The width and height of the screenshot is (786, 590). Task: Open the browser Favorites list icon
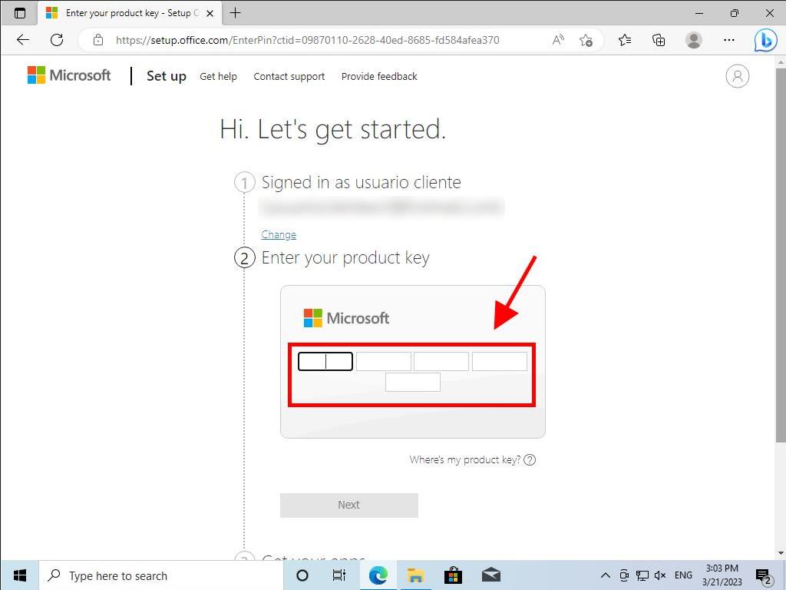[x=622, y=40]
